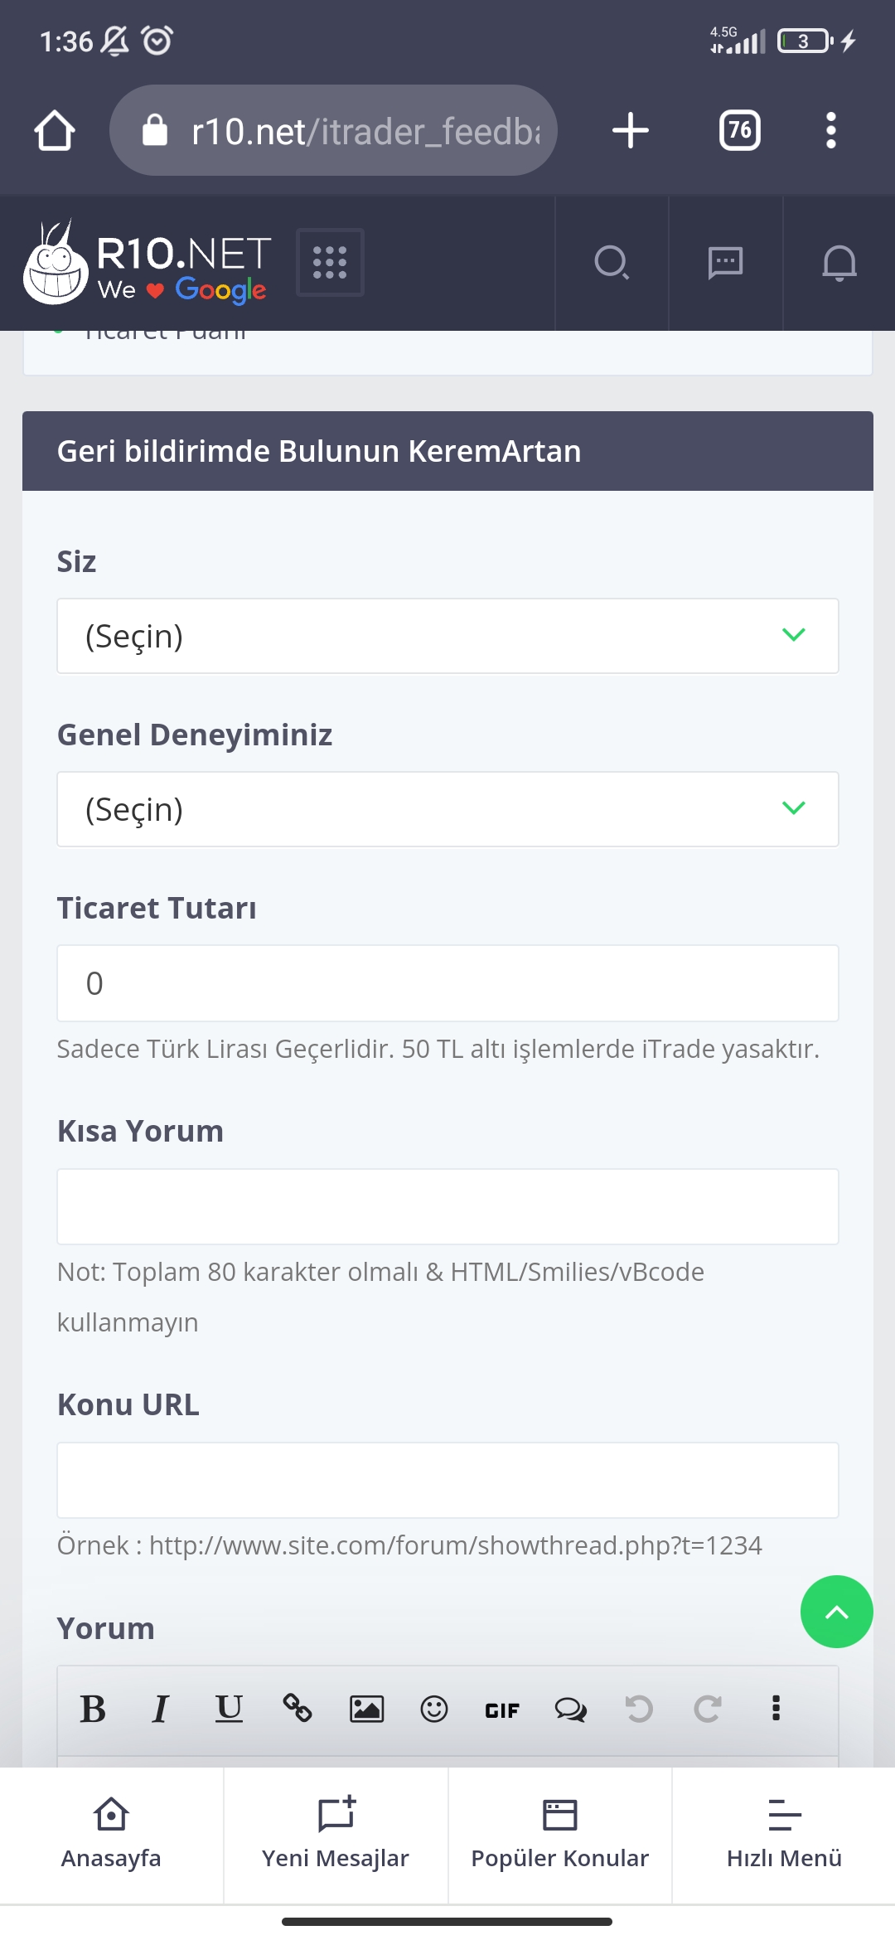Insert a GIF in the editor
Image resolution: width=895 pixels, height=1940 pixels.
[x=502, y=1710]
